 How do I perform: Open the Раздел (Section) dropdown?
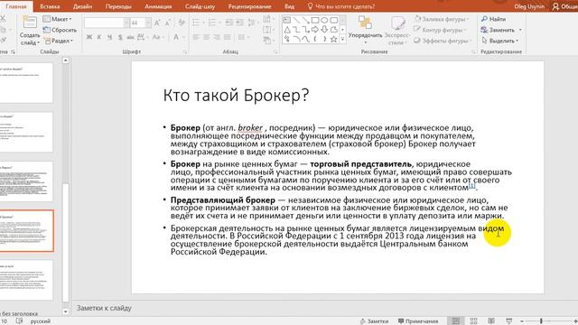pyautogui.click(x=59, y=41)
